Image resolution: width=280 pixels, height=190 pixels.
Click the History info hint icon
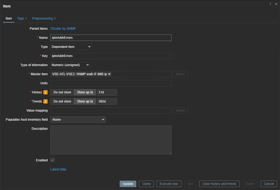[46, 92]
